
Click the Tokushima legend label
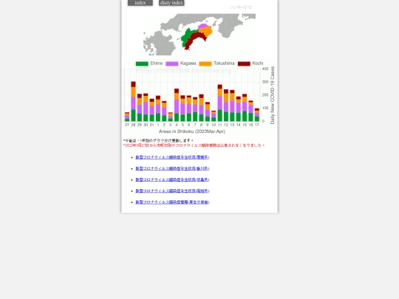224,63
